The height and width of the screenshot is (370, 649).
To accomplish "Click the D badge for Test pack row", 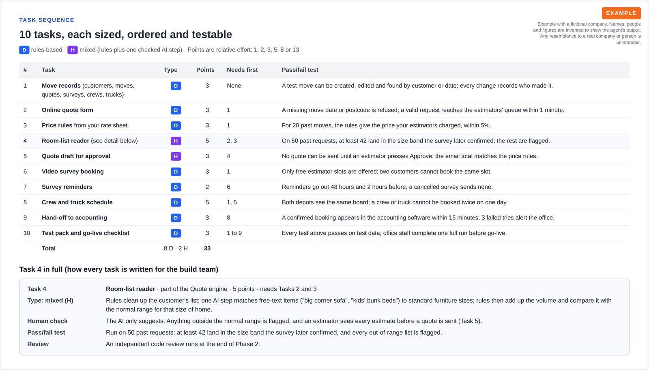I will [x=176, y=233].
